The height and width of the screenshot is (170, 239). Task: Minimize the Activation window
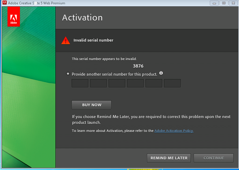pos(214,3)
